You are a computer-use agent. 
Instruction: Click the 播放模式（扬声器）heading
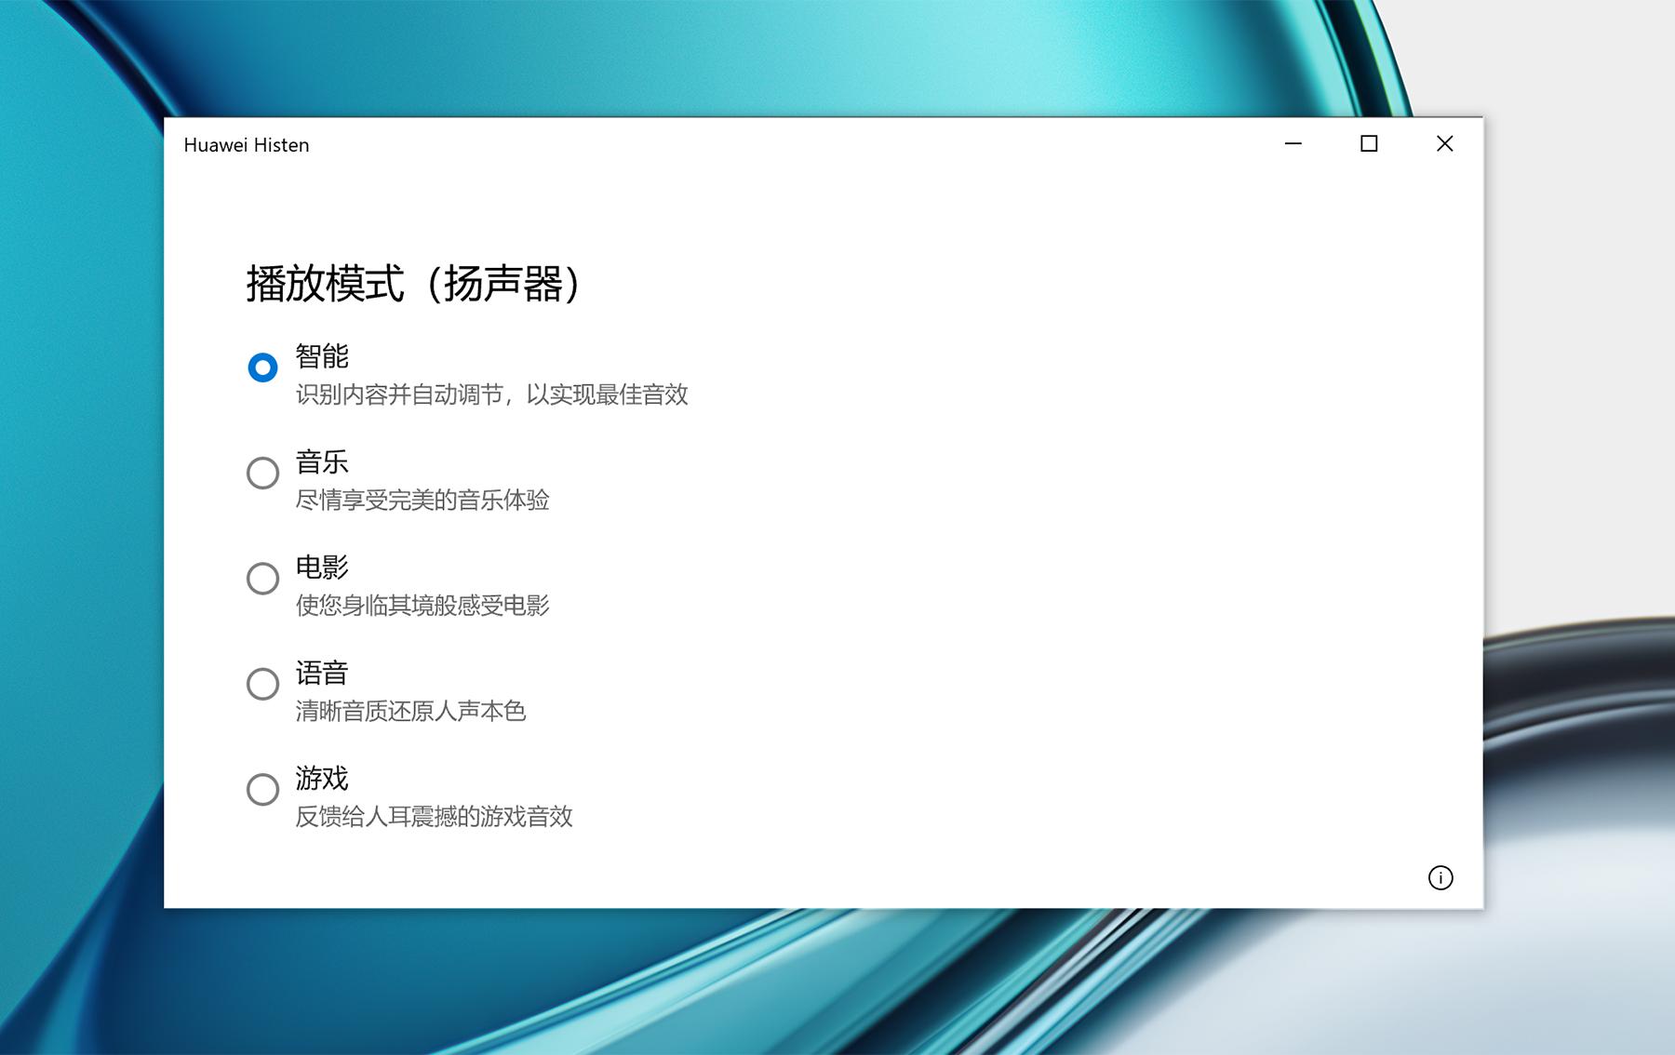coord(414,282)
